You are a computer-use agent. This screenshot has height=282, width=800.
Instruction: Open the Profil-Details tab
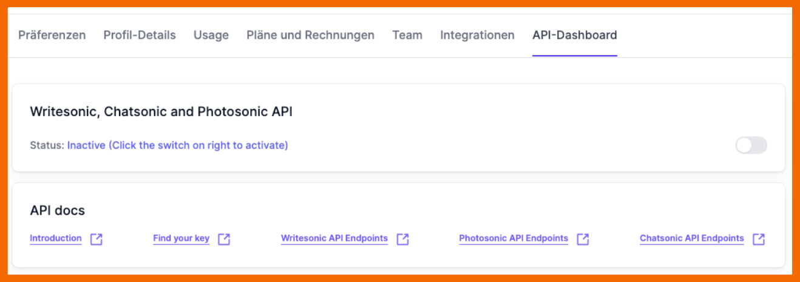[140, 35]
